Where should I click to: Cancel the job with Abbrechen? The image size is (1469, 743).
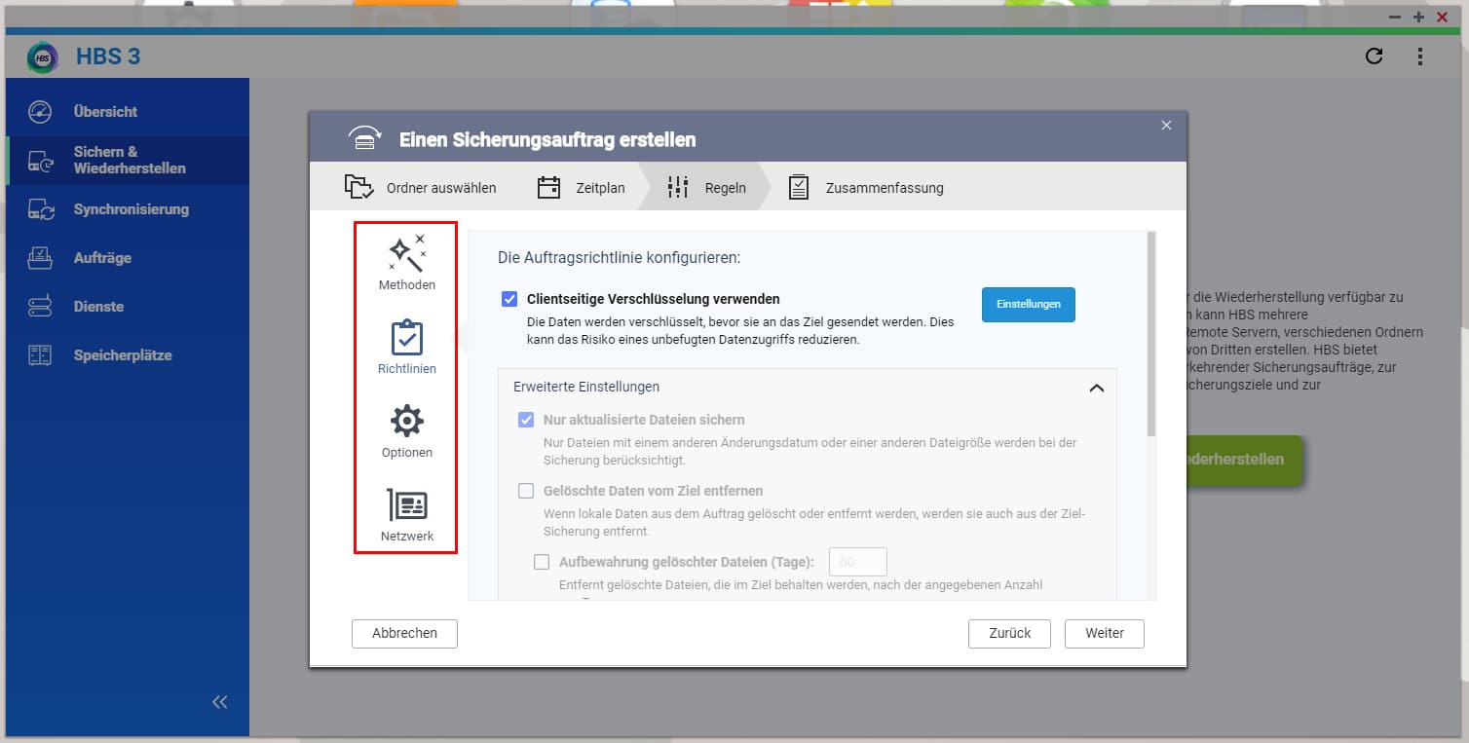point(404,633)
